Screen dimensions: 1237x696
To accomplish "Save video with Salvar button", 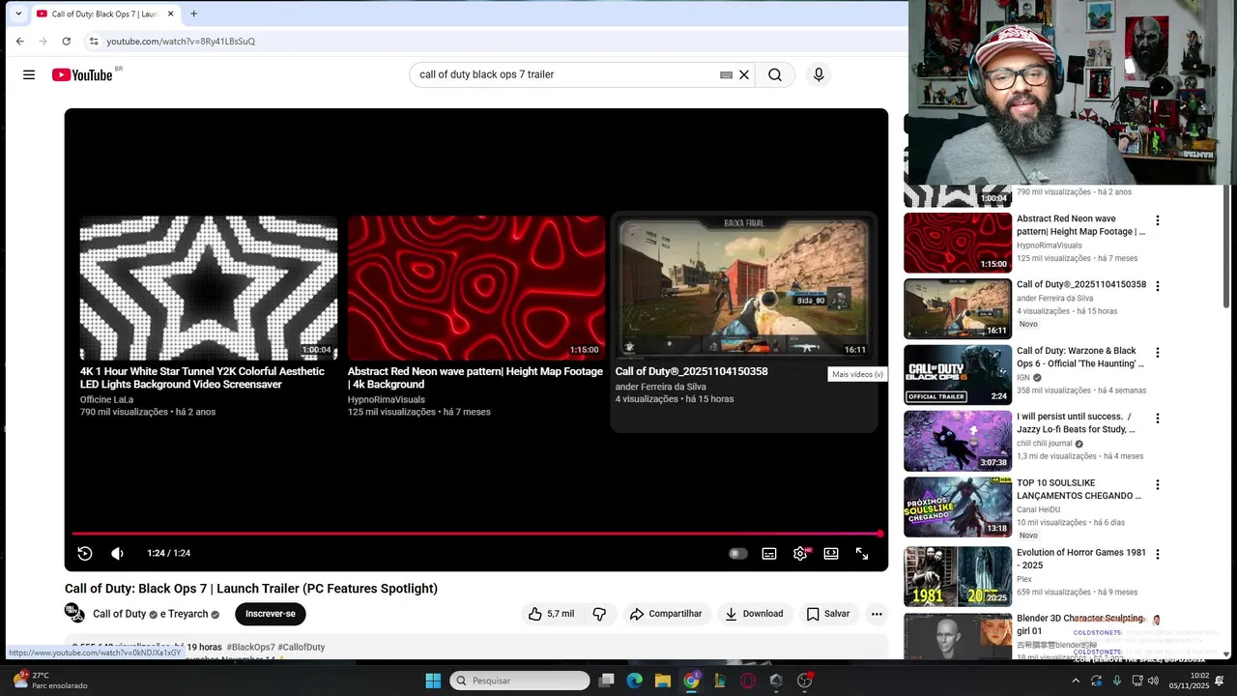I will click(828, 614).
